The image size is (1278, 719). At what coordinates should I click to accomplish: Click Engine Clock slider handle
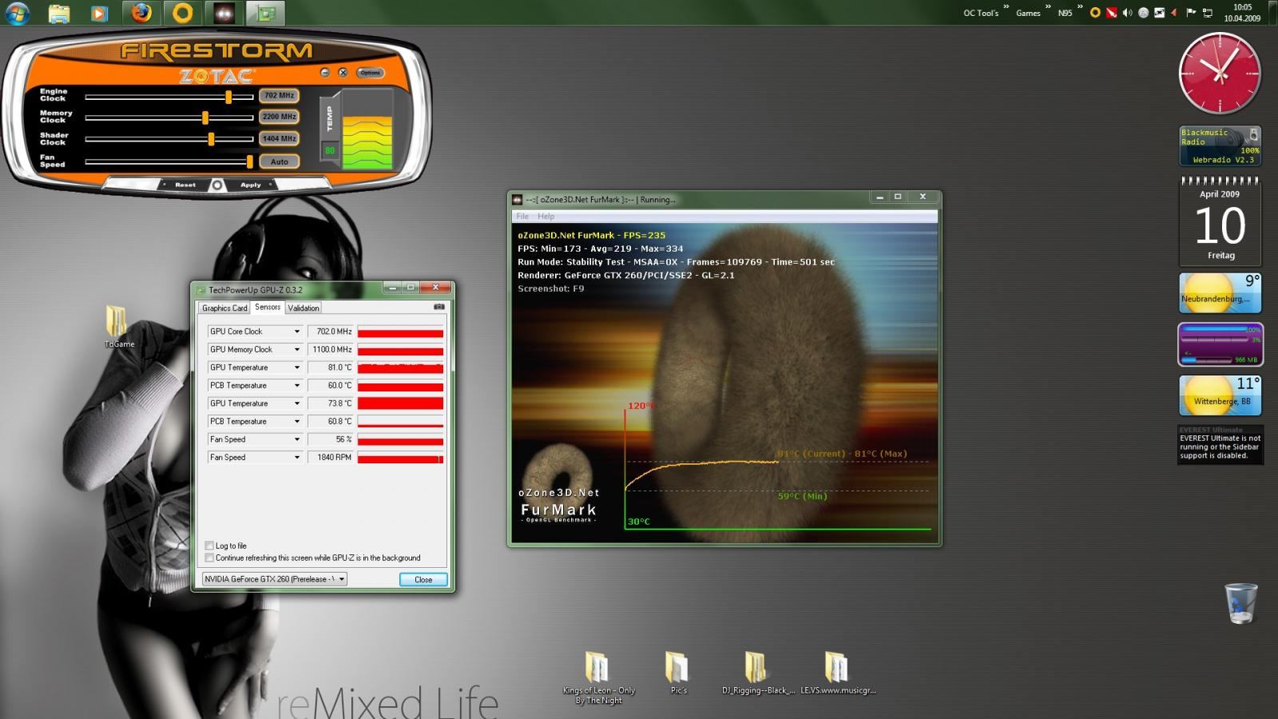(228, 97)
